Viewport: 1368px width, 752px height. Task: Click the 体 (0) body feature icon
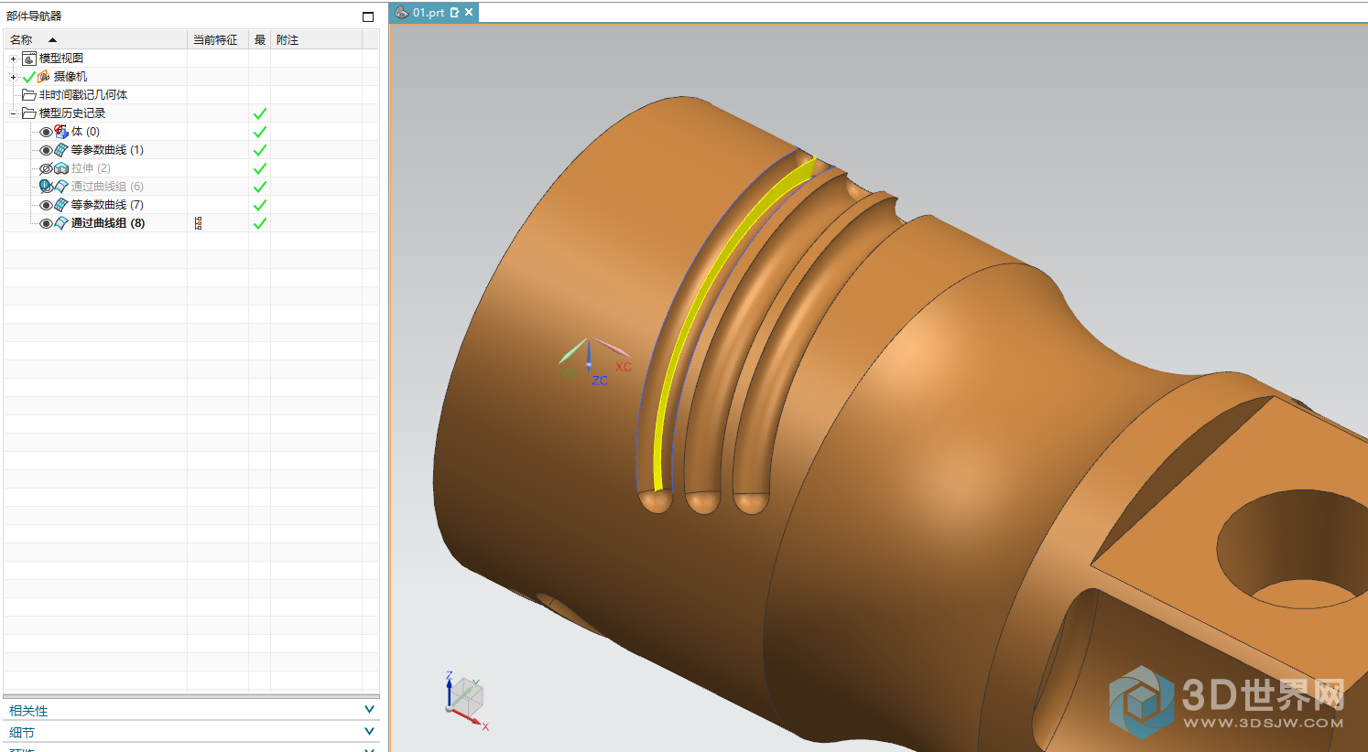click(x=61, y=132)
